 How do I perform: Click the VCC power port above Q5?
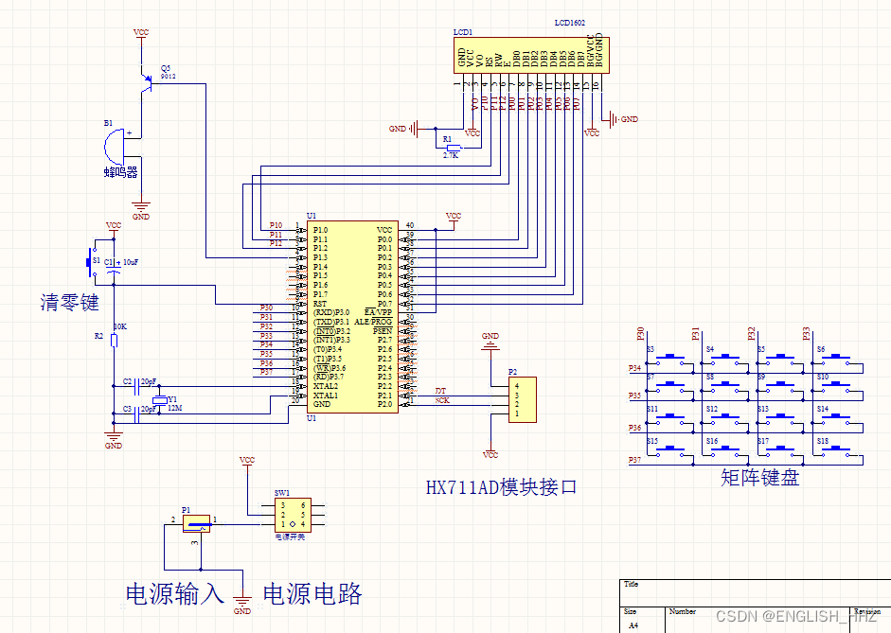coord(141,34)
